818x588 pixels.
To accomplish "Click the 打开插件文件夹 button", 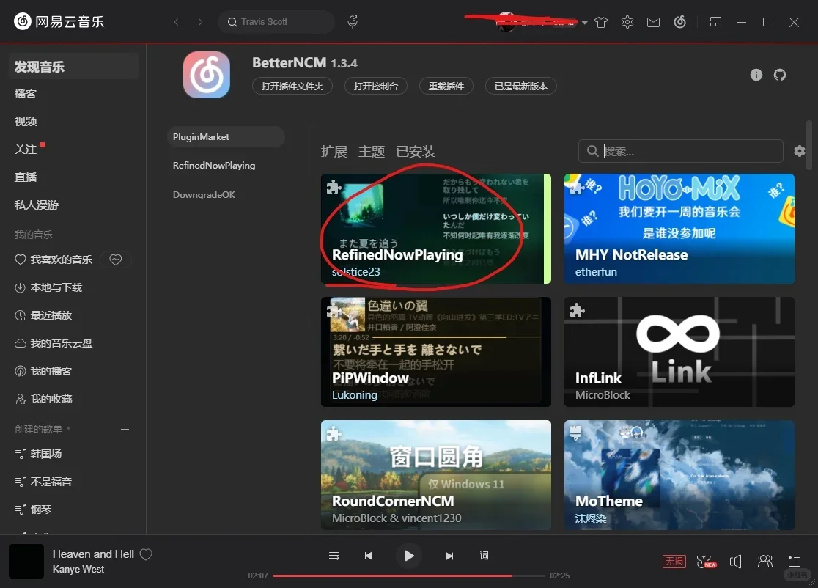I will 292,86.
